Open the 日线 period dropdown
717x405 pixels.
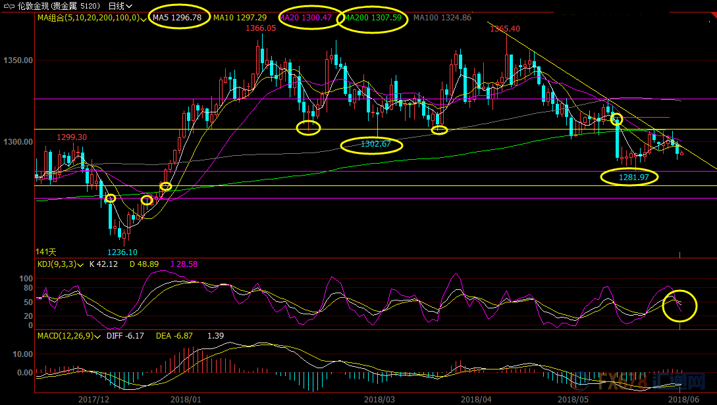120,7
